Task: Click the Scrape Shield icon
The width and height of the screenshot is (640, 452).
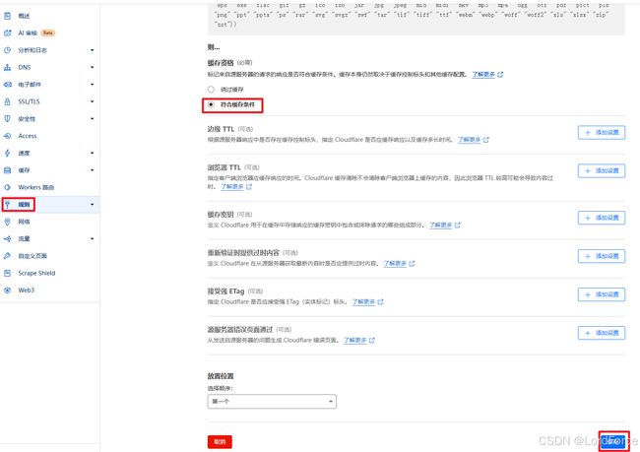Action: 7,273
